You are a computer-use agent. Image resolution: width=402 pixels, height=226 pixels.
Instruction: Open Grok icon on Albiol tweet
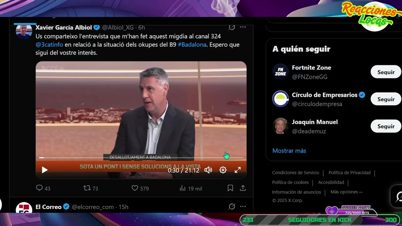point(232,27)
